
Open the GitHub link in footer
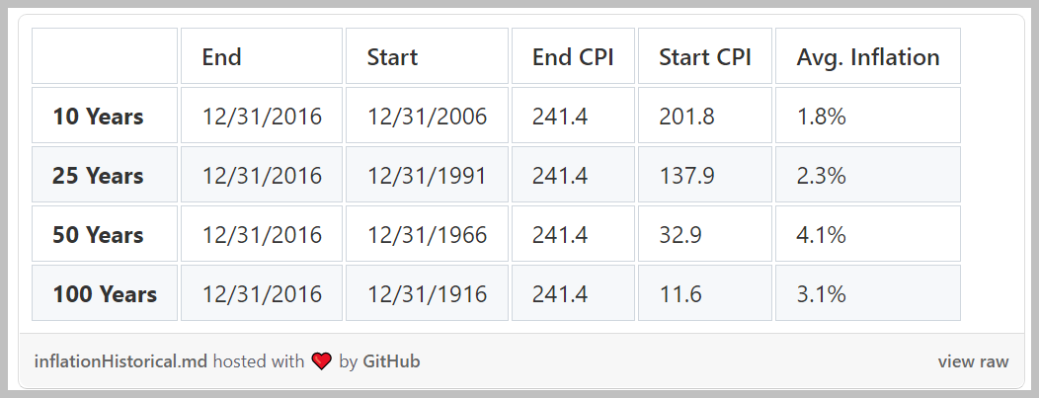coord(391,361)
